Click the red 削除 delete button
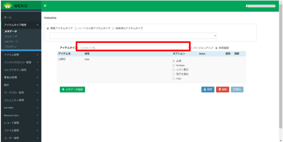Image resolution: width=283 pixels, height=142 pixels. click(x=222, y=89)
